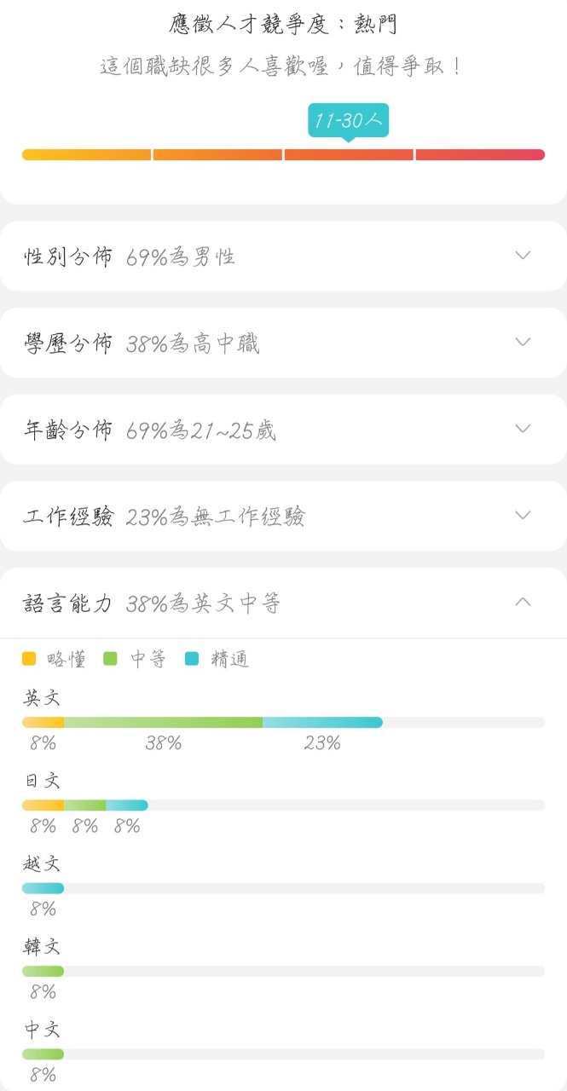Expand the 性別分佈 section chevron
The width and height of the screenshot is (567, 1091).
coord(523,256)
